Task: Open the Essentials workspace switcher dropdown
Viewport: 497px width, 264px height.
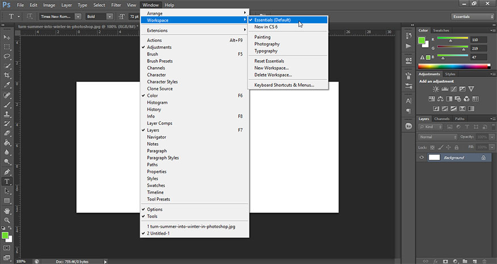Action: click(472, 16)
